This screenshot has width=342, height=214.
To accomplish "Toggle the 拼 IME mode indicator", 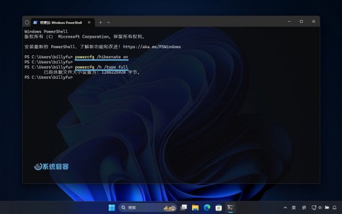I will 304,208.
